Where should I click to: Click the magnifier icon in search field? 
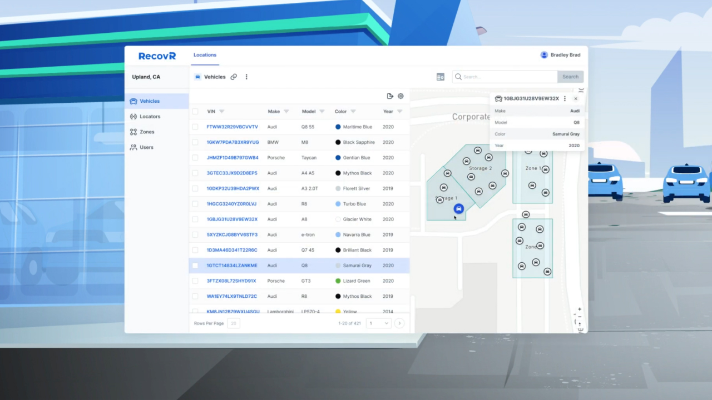click(458, 77)
